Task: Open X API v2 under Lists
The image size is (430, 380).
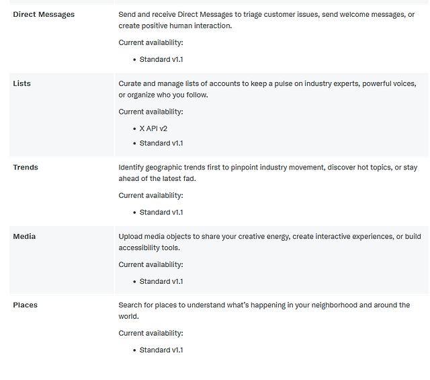Action: tap(153, 128)
